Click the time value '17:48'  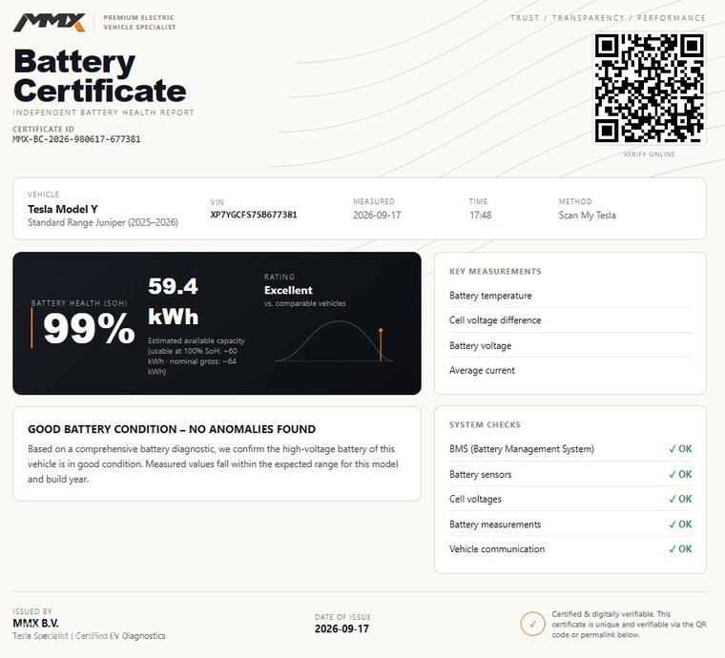click(x=481, y=216)
